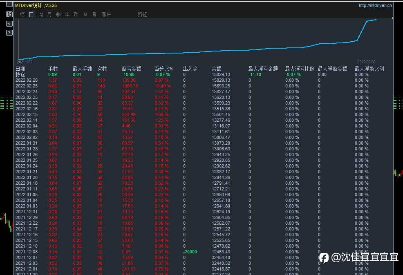The height and width of the screenshot is (275, 403).
Task: Click the 移 move panel icon
Action: pyautogui.click(x=9, y=14)
